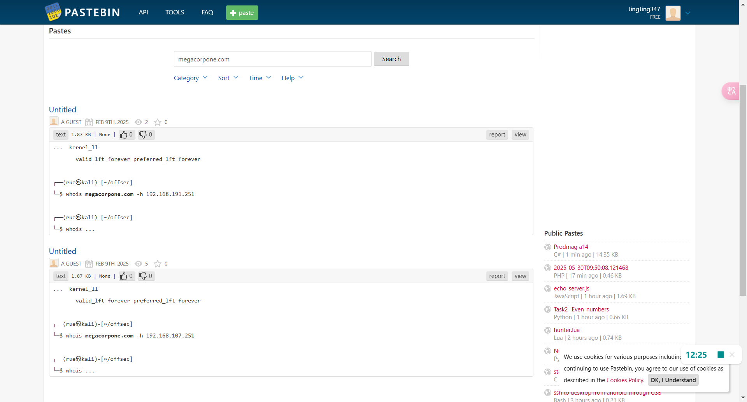747x402 pixels.
Task: Click globe icon beside Task2_ Even_numbers
Action: click(x=547, y=309)
